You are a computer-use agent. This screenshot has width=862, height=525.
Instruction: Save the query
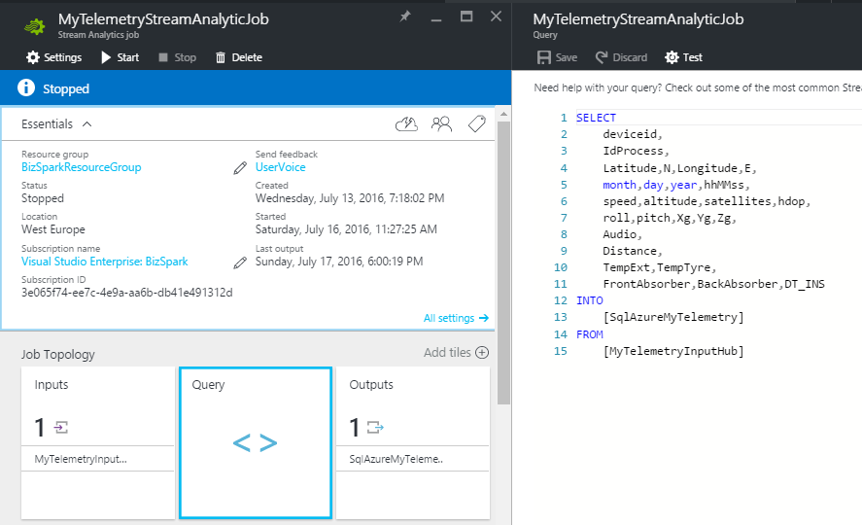tap(557, 57)
